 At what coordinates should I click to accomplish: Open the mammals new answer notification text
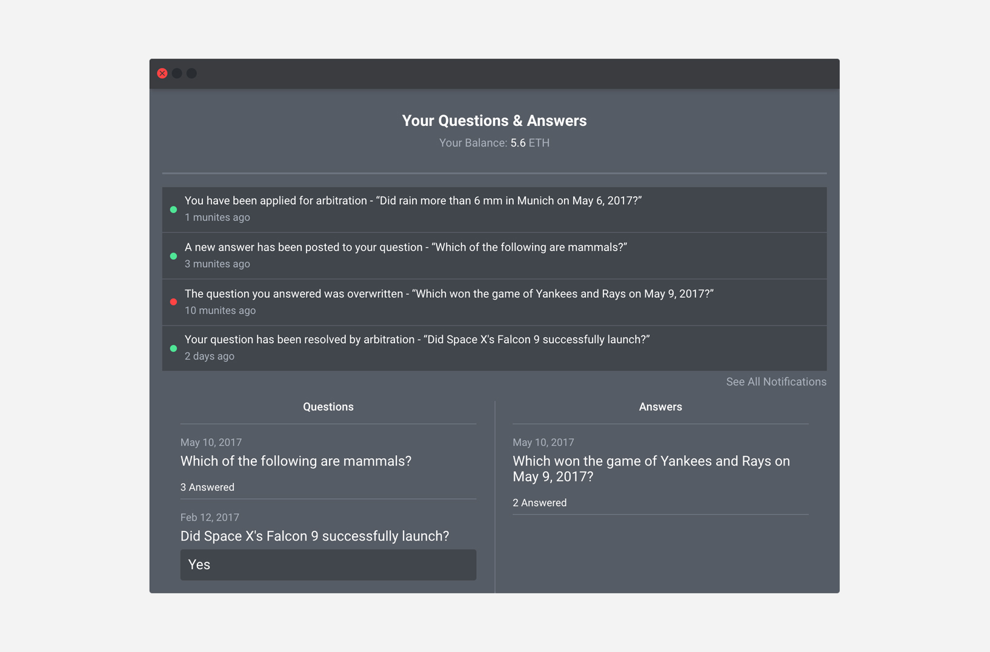click(x=405, y=248)
